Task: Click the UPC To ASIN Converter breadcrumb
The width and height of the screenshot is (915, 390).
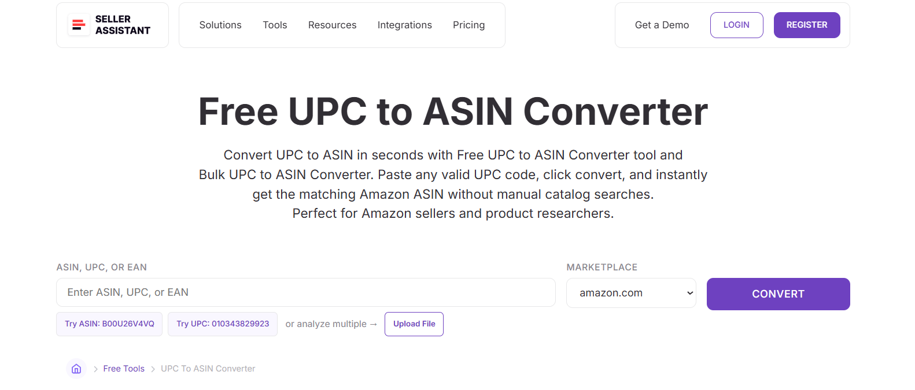Action: [x=208, y=368]
